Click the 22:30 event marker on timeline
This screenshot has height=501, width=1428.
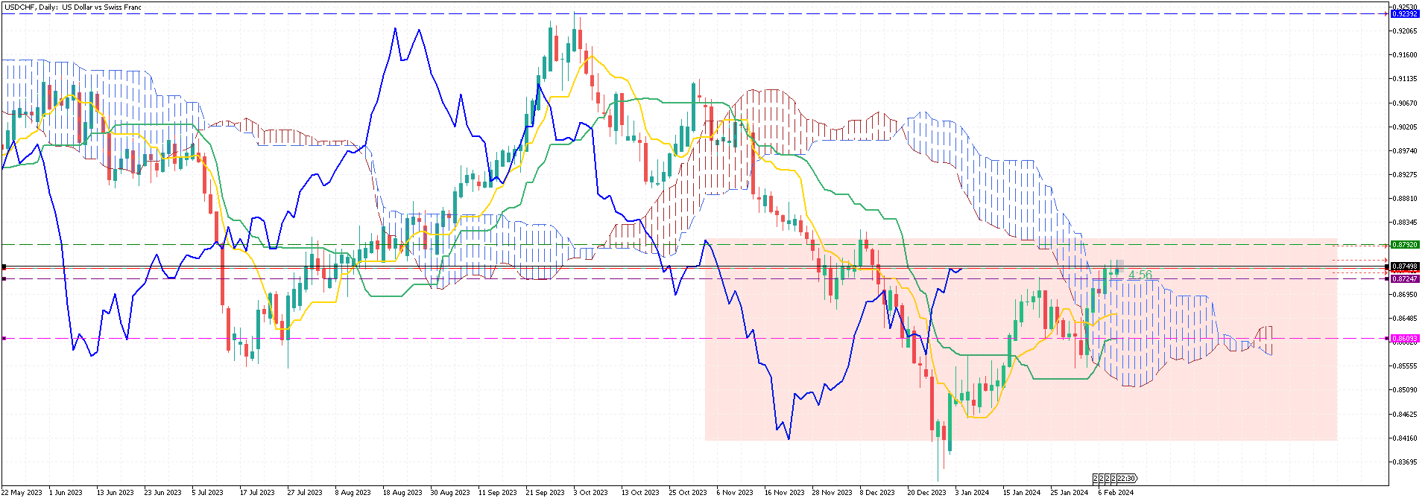1126,478
